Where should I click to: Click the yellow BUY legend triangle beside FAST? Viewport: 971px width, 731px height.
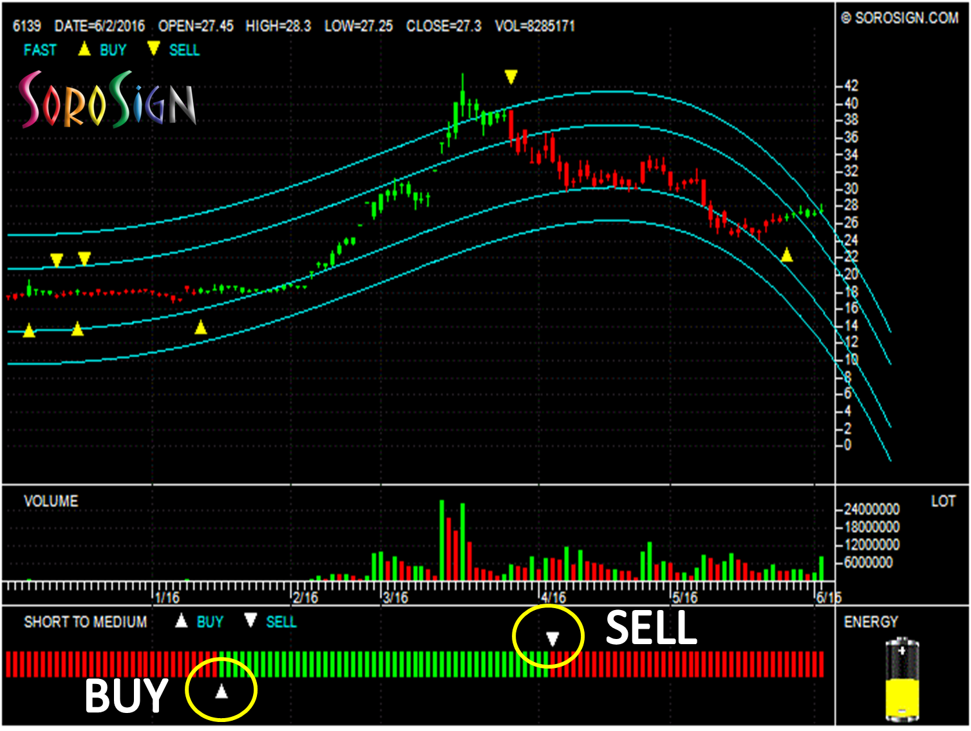coord(84,49)
